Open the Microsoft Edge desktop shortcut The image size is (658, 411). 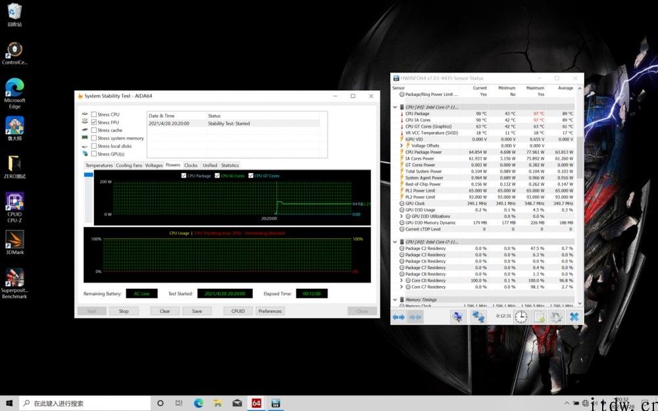pos(14,93)
